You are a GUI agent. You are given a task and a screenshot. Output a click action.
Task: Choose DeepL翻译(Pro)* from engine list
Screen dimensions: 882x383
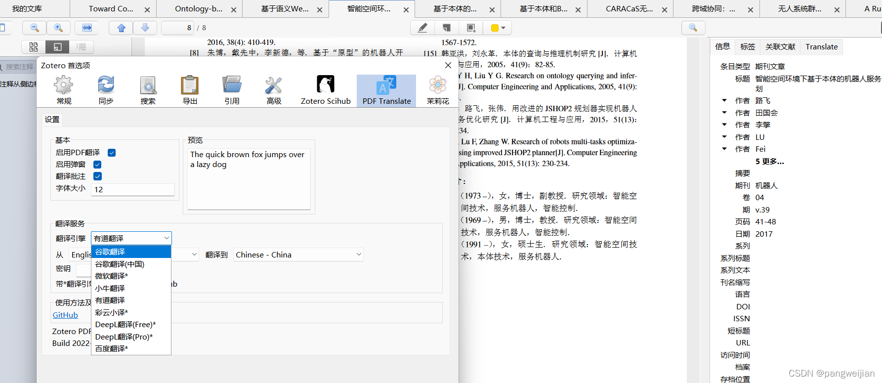(x=131, y=337)
